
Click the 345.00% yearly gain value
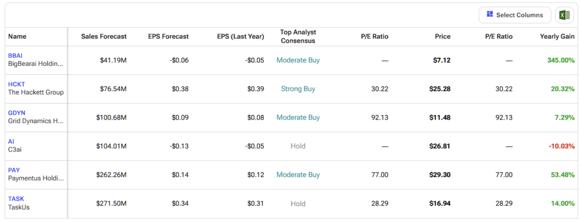pyautogui.click(x=561, y=60)
